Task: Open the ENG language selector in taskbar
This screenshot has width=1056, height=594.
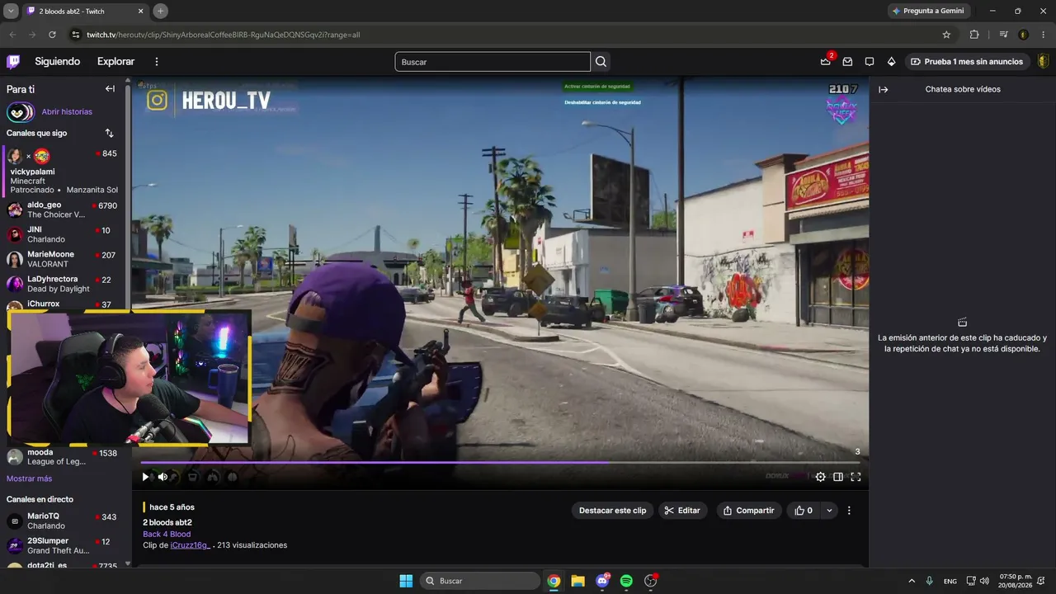Action: click(950, 581)
